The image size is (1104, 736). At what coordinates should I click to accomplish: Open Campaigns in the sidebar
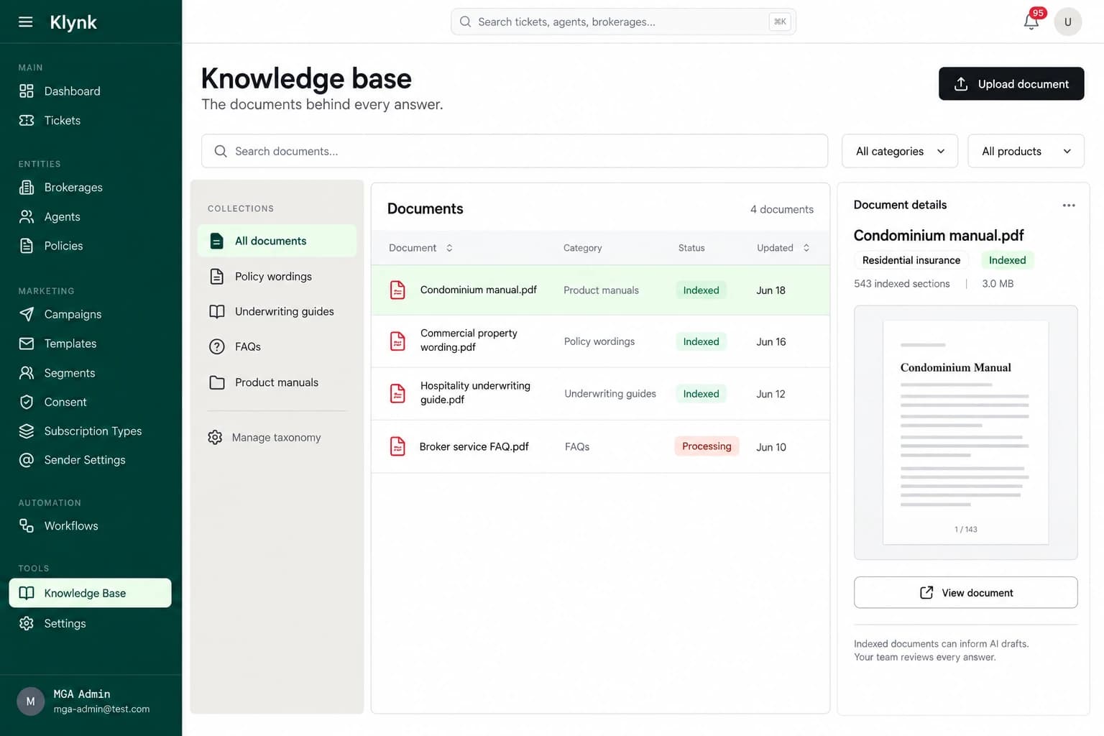point(90,314)
